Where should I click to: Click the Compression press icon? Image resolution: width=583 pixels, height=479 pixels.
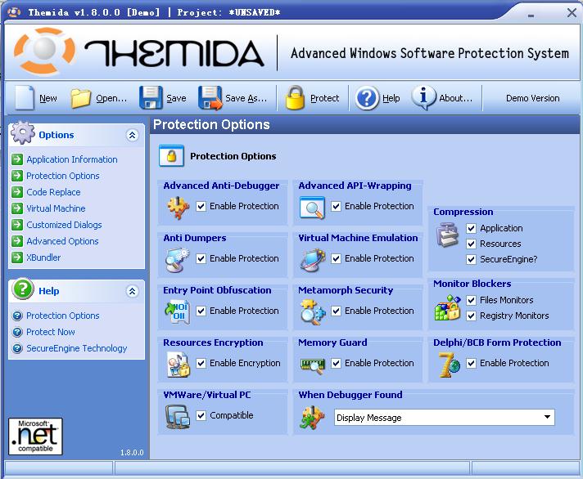pyautogui.click(x=447, y=235)
